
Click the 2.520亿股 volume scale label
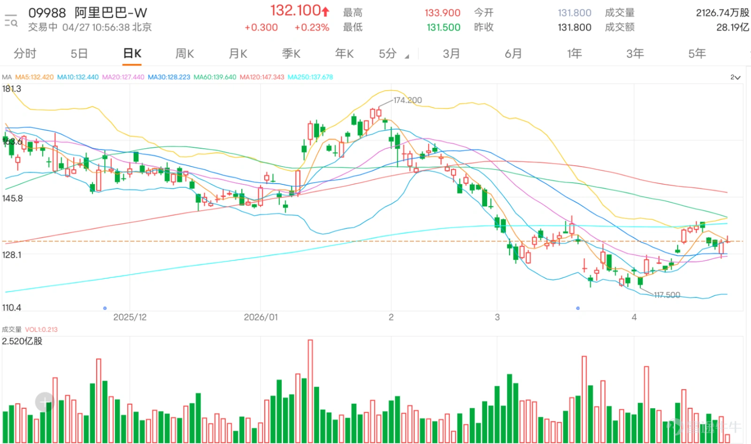[22, 341]
